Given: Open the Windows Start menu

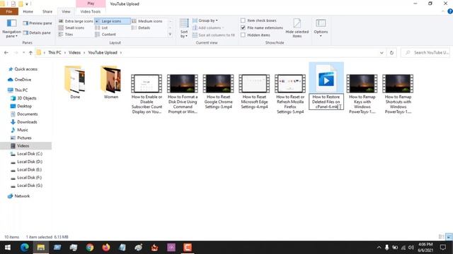Looking at the screenshot, I should pos(8,248).
